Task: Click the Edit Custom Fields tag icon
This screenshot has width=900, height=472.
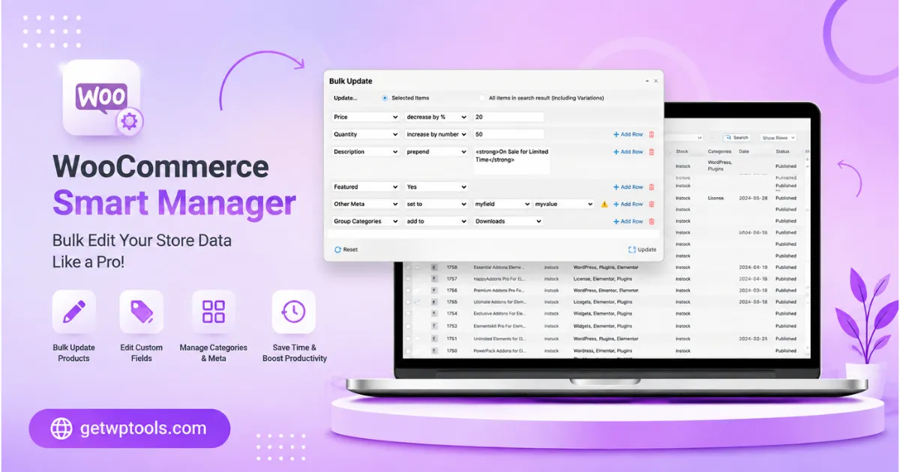Action: [141, 312]
